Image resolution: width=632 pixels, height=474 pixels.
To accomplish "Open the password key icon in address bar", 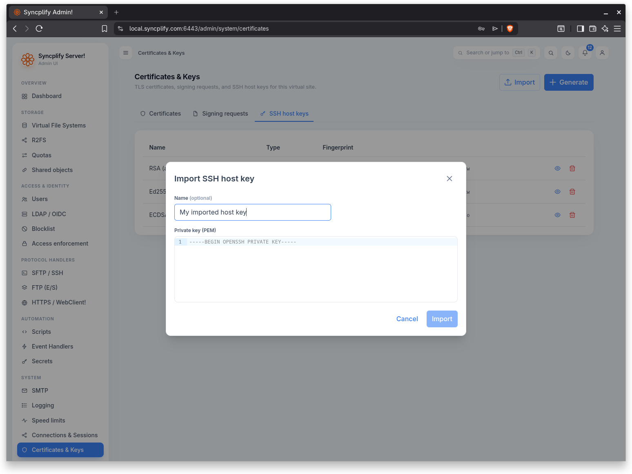I will click(x=481, y=29).
